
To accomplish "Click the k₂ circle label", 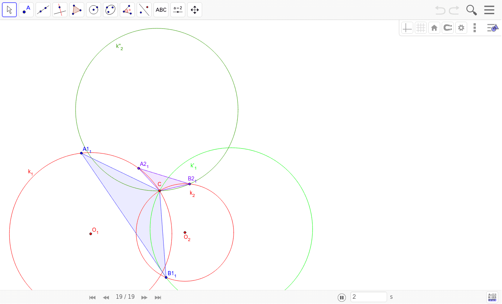I will coord(192,194).
